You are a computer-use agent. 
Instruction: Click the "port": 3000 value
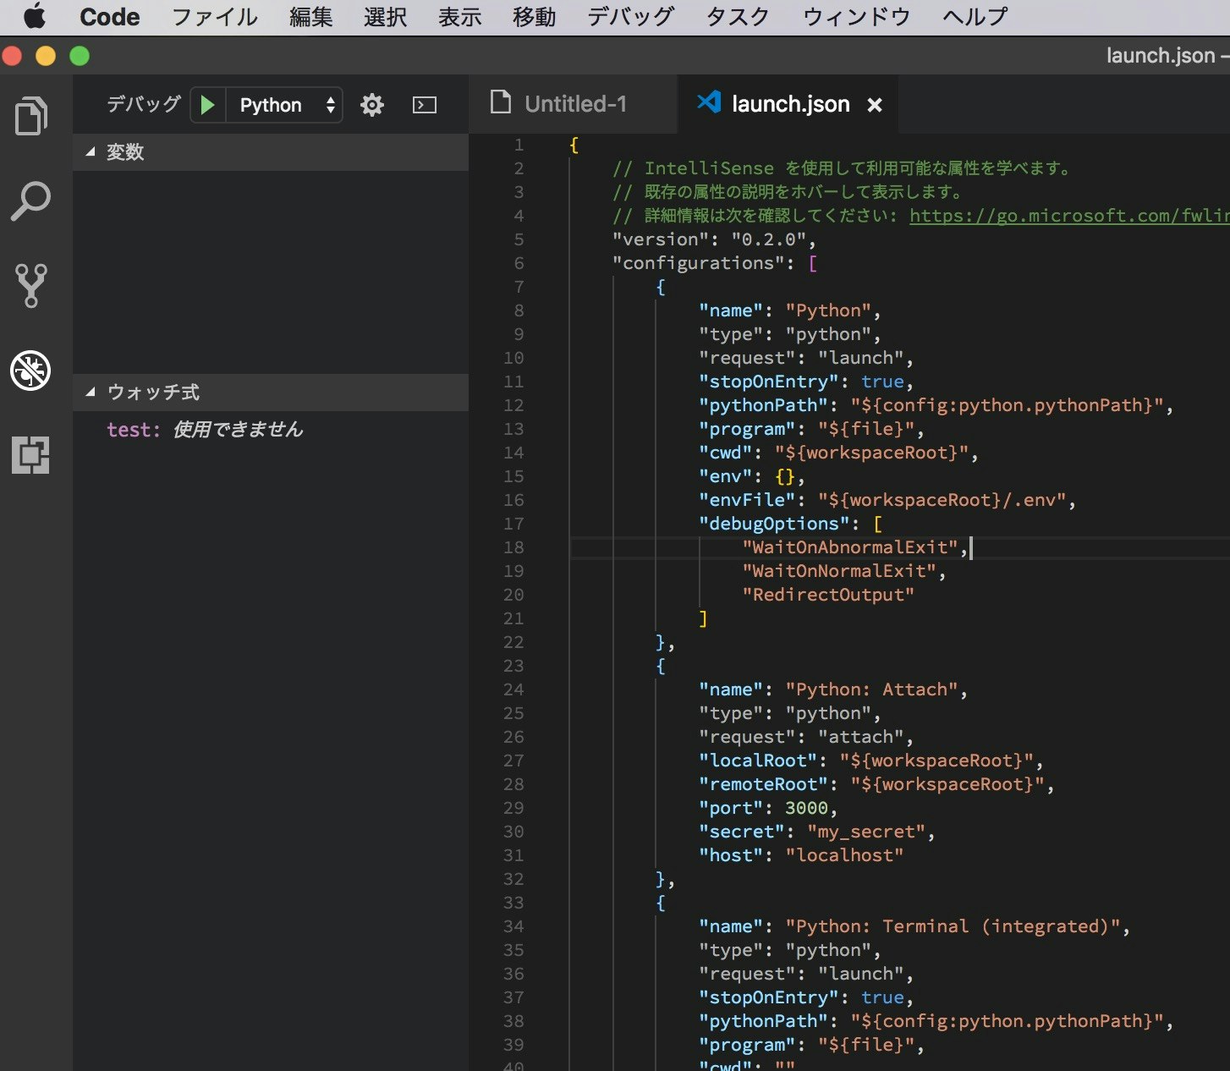point(806,808)
